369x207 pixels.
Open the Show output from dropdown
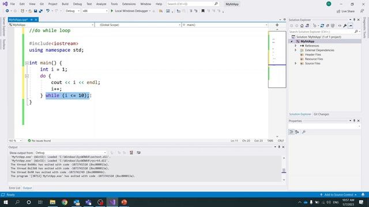[70, 153]
